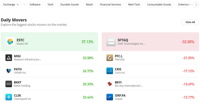This screenshot has width=200, height=103.
Task: Select the Software category filter
Action: point(35,5)
